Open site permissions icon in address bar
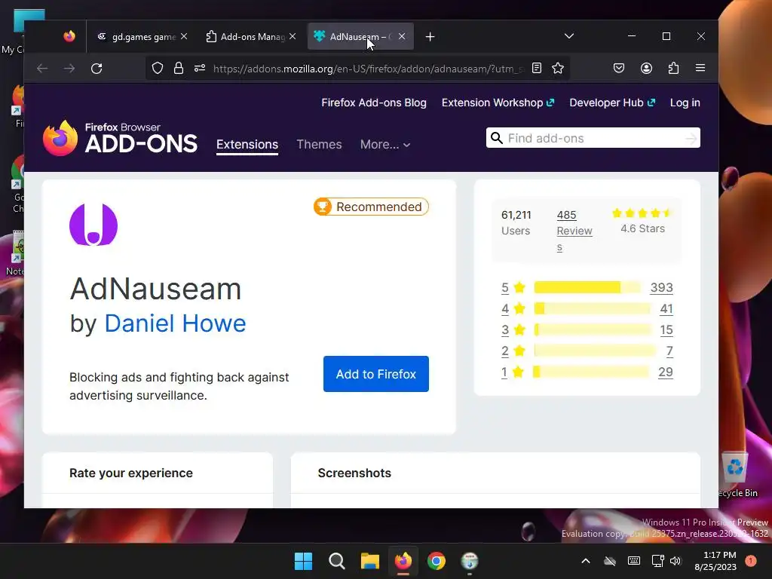 click(199, 68)
